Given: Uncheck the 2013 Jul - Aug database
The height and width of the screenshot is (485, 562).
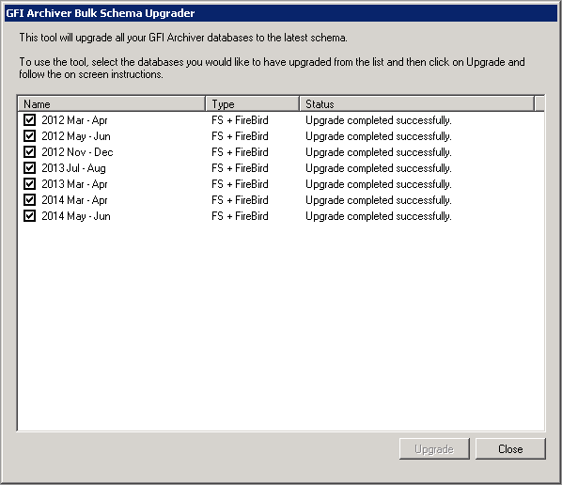Looking at the screenshot, I should point(29,167).
